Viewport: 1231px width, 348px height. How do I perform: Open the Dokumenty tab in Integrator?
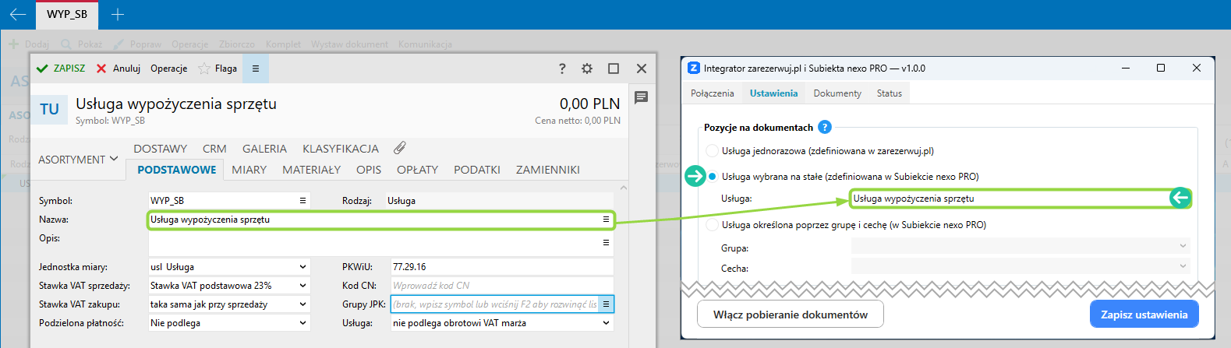tap(837, 93)
